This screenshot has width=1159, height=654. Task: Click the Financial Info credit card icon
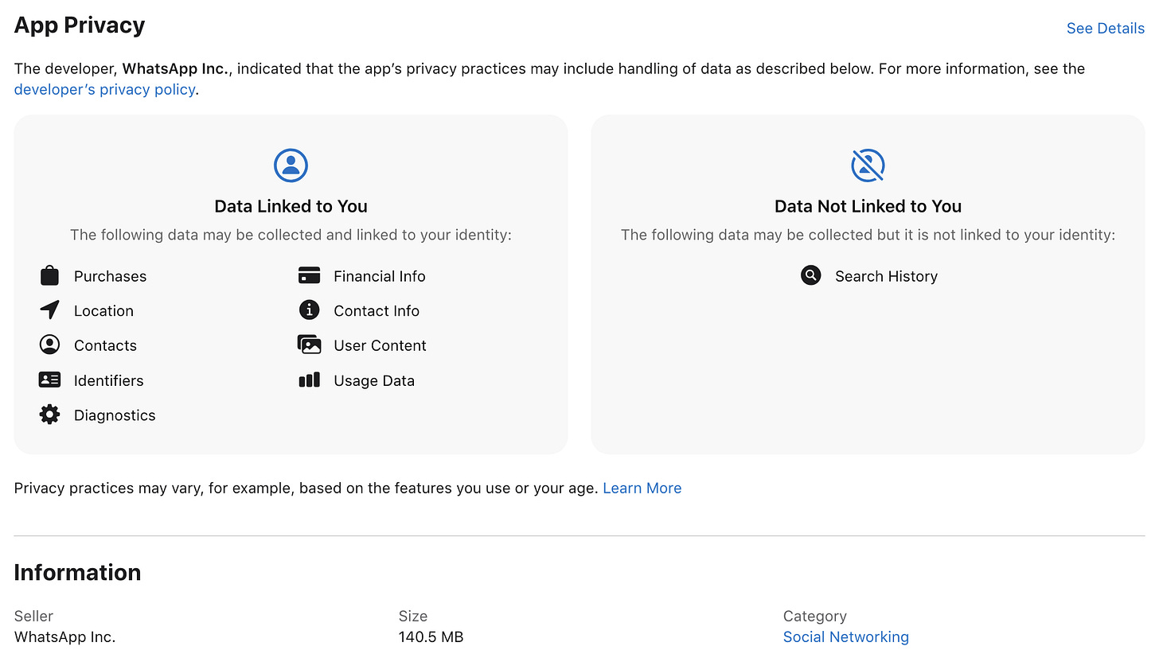(309, 275)
